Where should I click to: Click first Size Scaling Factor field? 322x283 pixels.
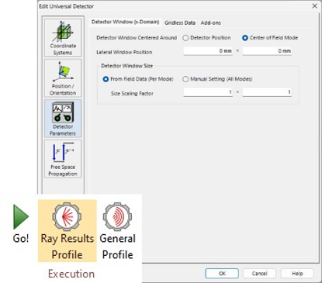[208, 92]
